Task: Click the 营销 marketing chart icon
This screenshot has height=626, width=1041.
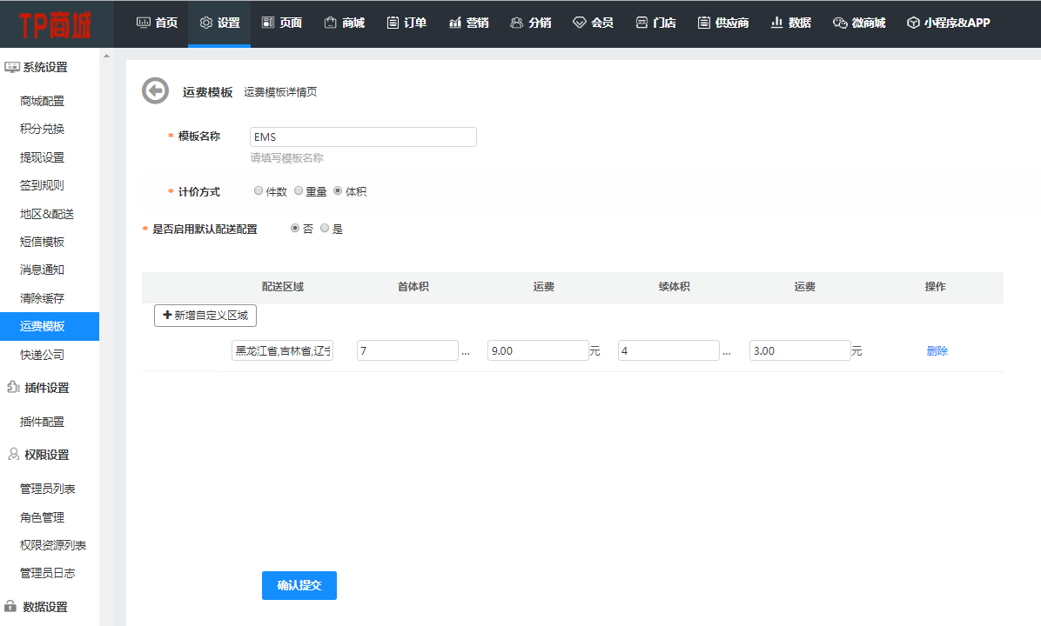Action: pyautogui.click(x=455, y=23)
